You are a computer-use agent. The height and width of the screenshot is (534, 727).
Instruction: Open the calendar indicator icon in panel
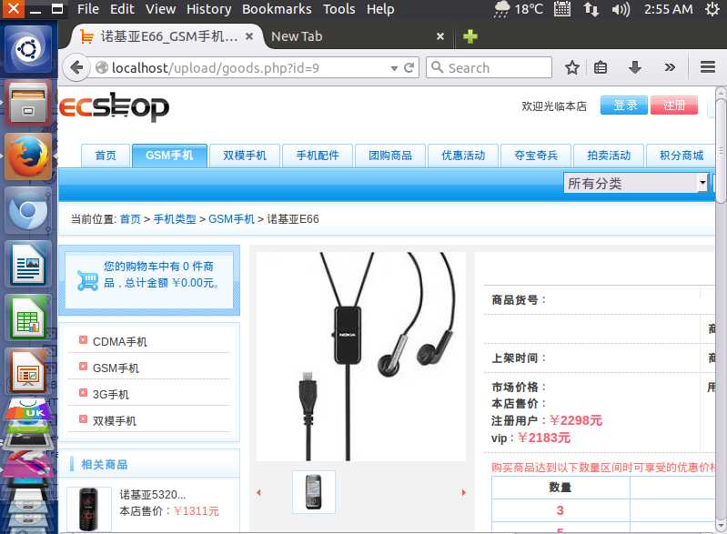[x=562, y=9]
